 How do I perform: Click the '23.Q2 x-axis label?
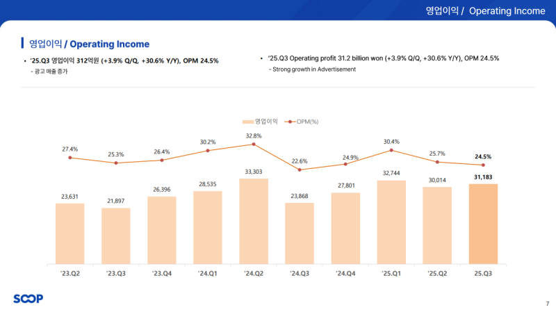69,274
